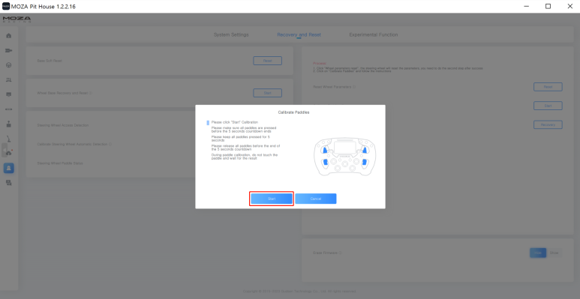Click the MOZA Racing logo

(x=17, y=19)
